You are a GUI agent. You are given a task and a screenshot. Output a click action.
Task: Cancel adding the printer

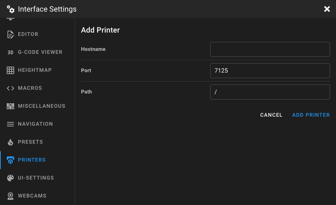tap(271, 115)
